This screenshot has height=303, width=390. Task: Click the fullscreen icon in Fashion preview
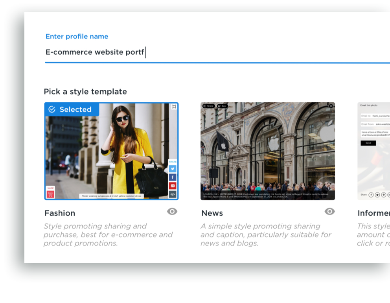click(174, 107)
